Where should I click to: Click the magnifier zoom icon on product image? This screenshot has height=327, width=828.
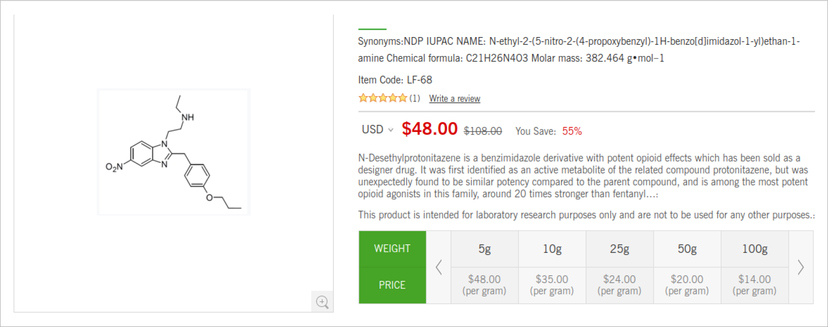(x=322, y=302)
